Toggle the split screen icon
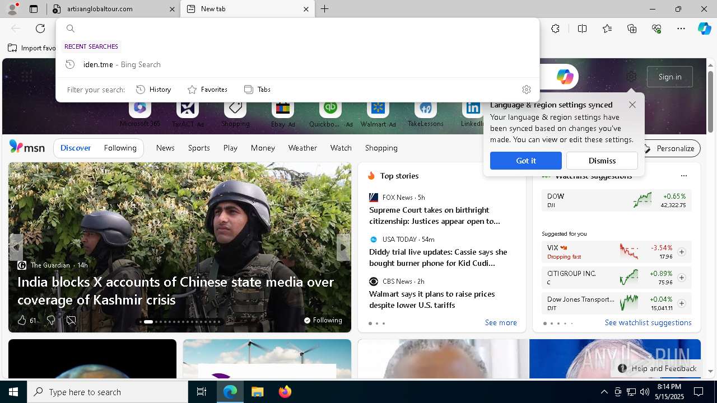717x403 pixels. [x=582, y=29]
